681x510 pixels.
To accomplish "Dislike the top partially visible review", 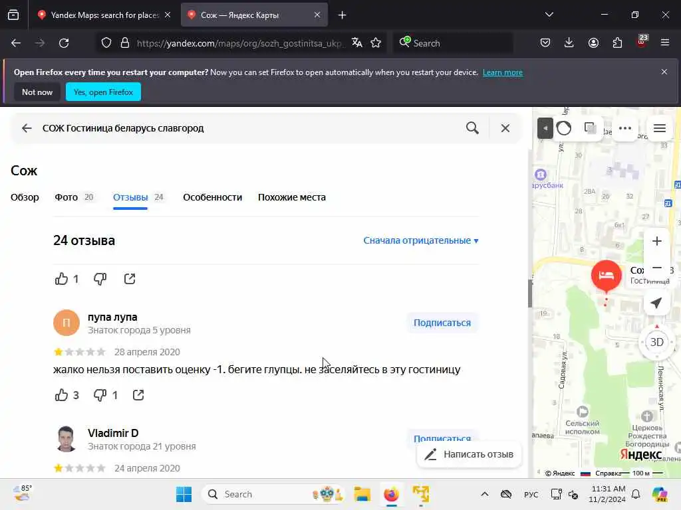I will [x=100, y=278].
